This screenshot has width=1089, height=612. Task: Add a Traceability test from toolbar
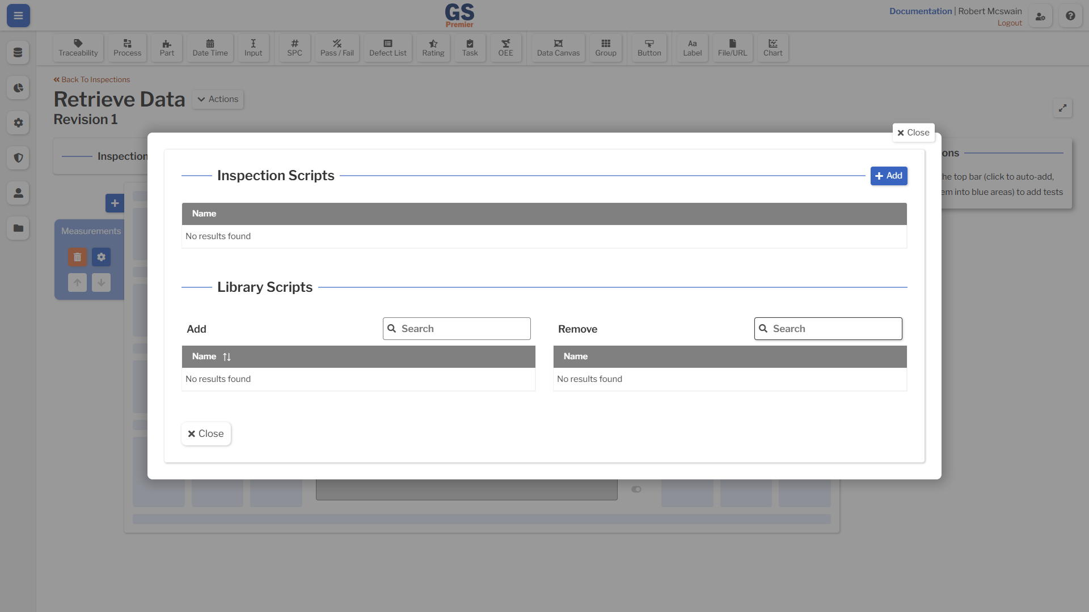tap(78, 48)
